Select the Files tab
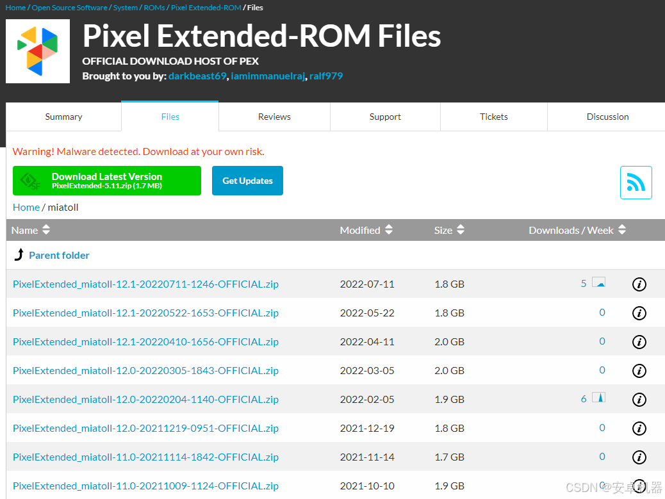Screen dimensions: 665x499 pos(170,117)
